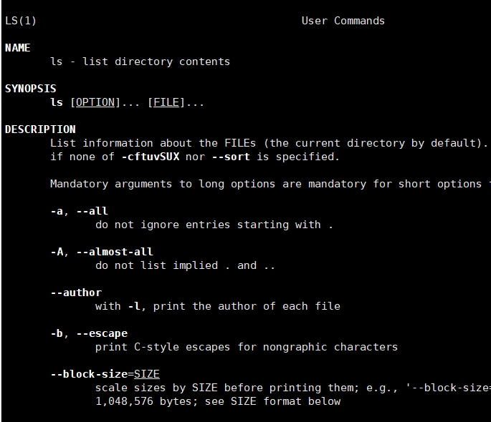
Task: Click the bold -l in the author description
Action: pyautogui.click(x=134, y=306)
